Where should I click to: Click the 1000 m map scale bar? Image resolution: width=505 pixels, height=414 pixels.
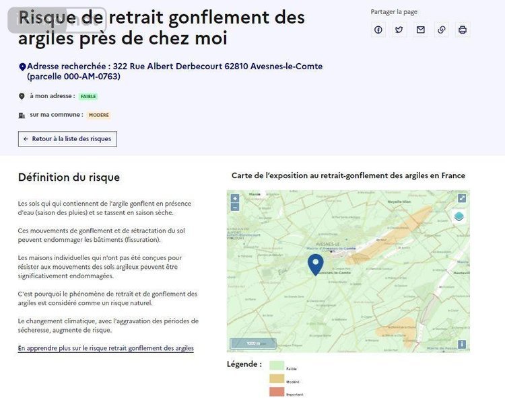tap(253, 343)
